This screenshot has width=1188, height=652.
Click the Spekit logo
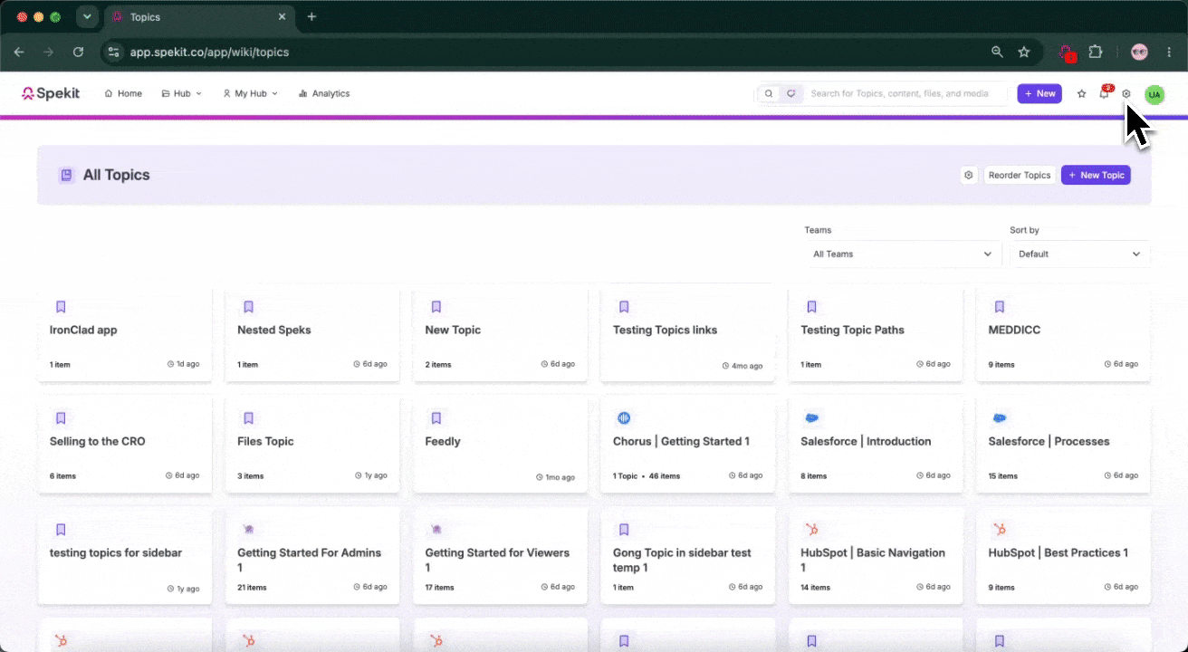51,93
